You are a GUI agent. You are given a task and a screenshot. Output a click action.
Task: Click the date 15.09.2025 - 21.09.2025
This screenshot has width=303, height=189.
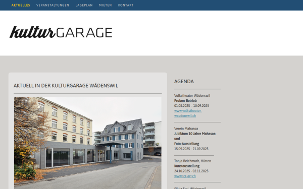tap(191, 149)
